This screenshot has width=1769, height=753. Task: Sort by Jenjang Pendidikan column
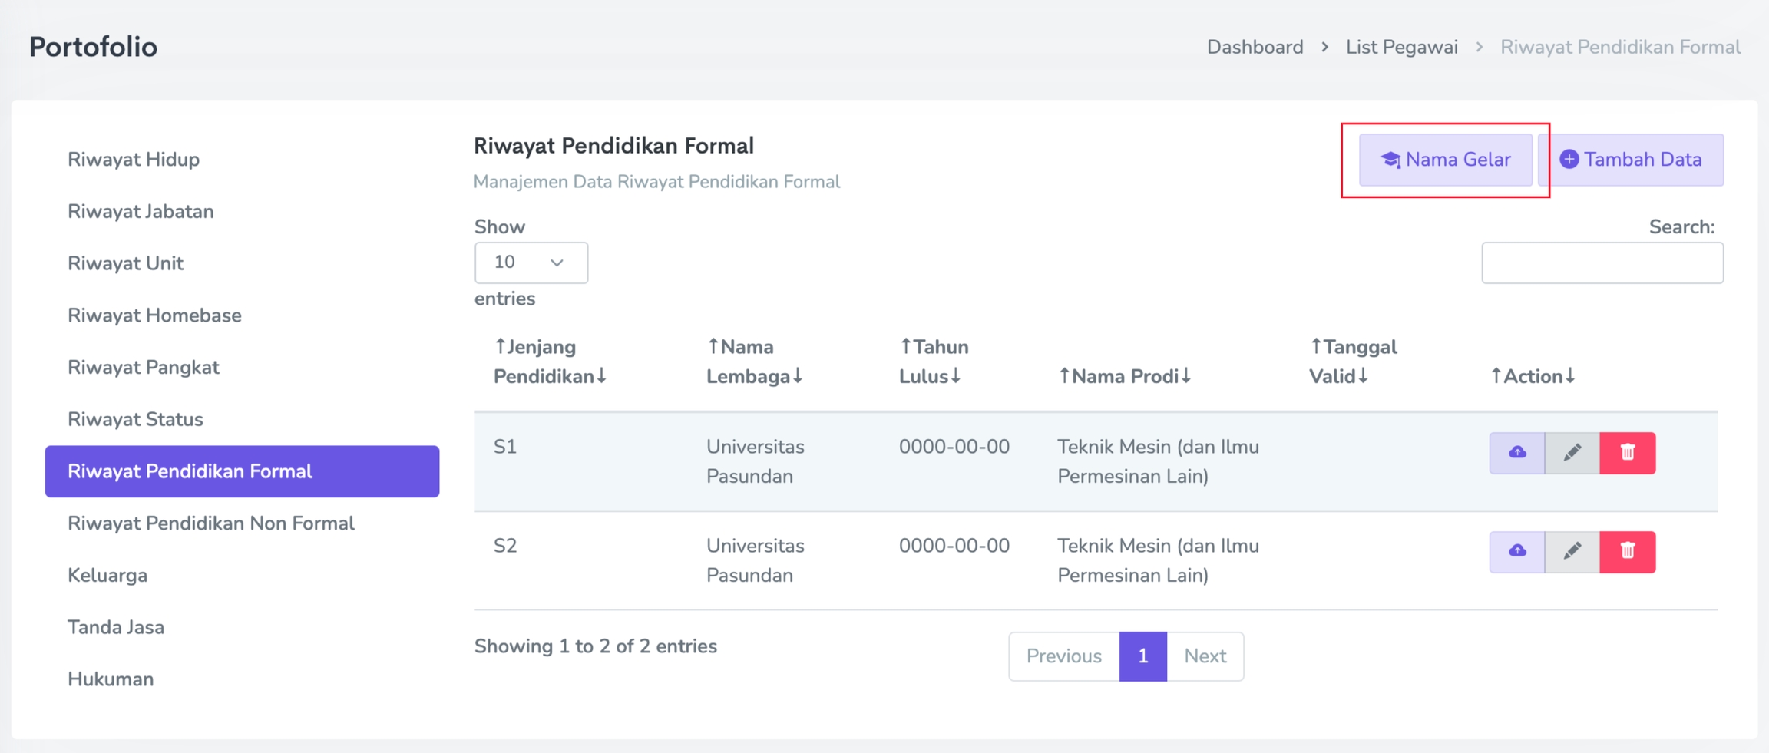[549, 362]
